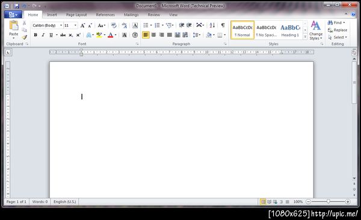Click the Save icon in quick access toolbar
The height and width of the screenshot is (220, 361).
click(x=17, y=6)
